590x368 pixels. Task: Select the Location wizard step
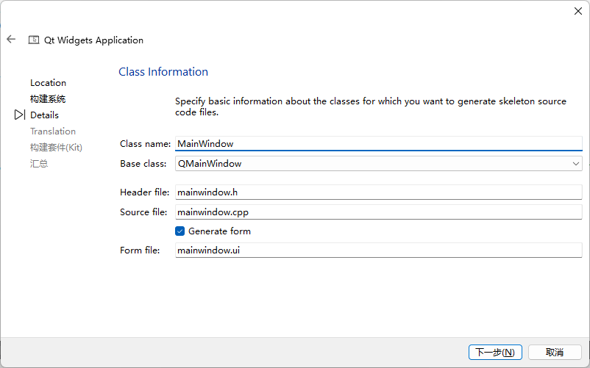coord(48,82)
